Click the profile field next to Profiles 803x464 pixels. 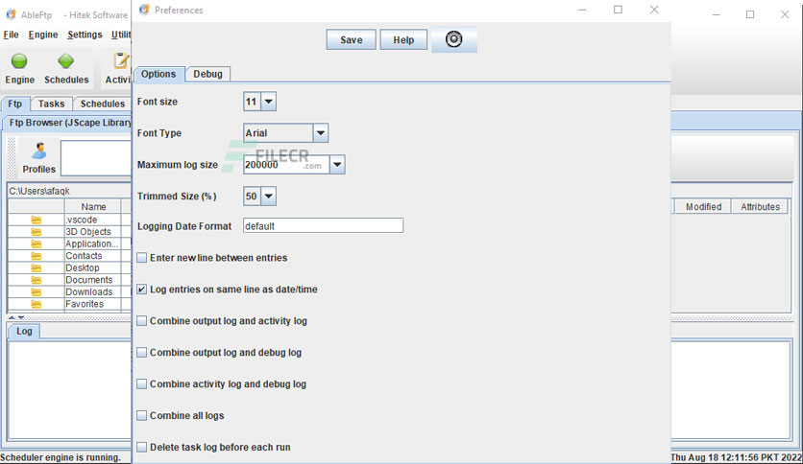96,158
